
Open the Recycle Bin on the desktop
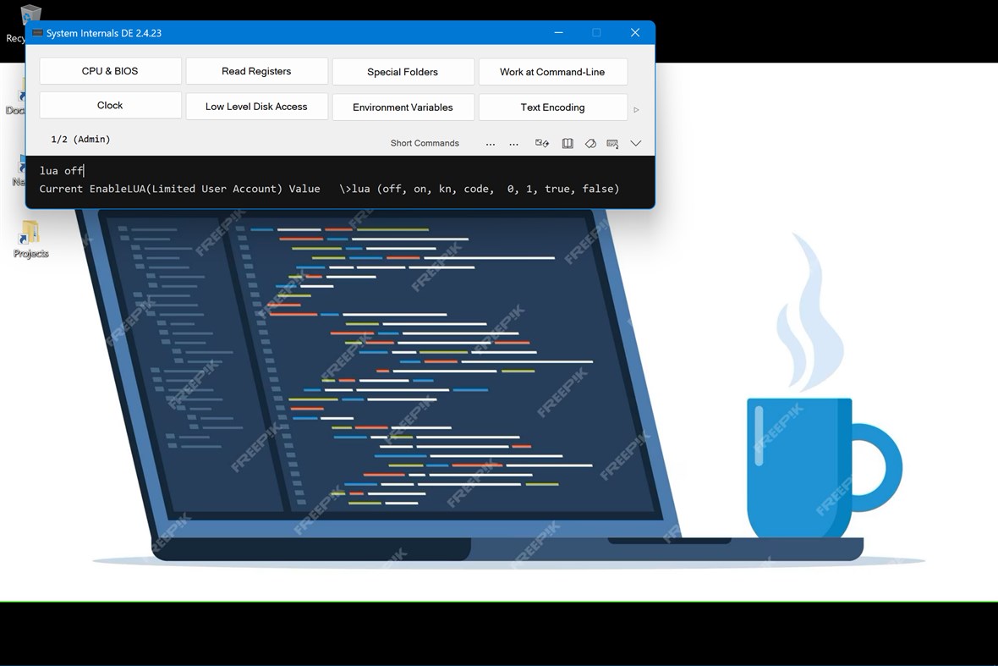click(30, 15)
